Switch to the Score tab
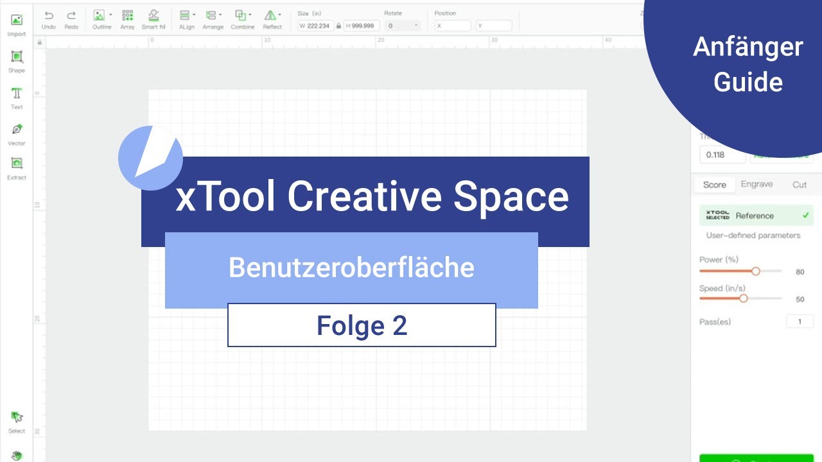Image resolution: width=822 pixels, height=462 pixels. [x=714, y=185]
